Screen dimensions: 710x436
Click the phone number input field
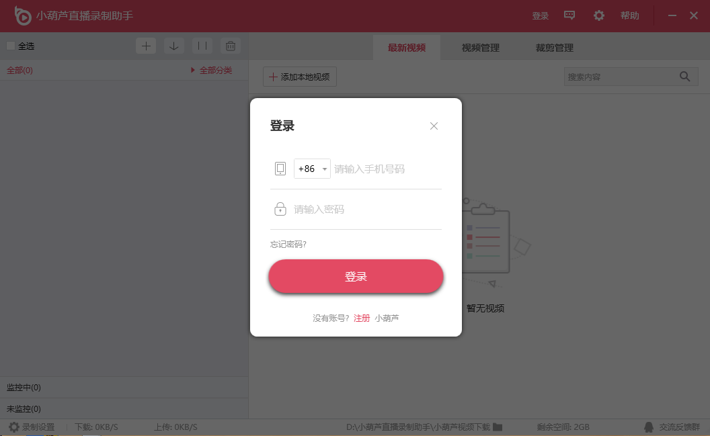[x=387, y=169]
